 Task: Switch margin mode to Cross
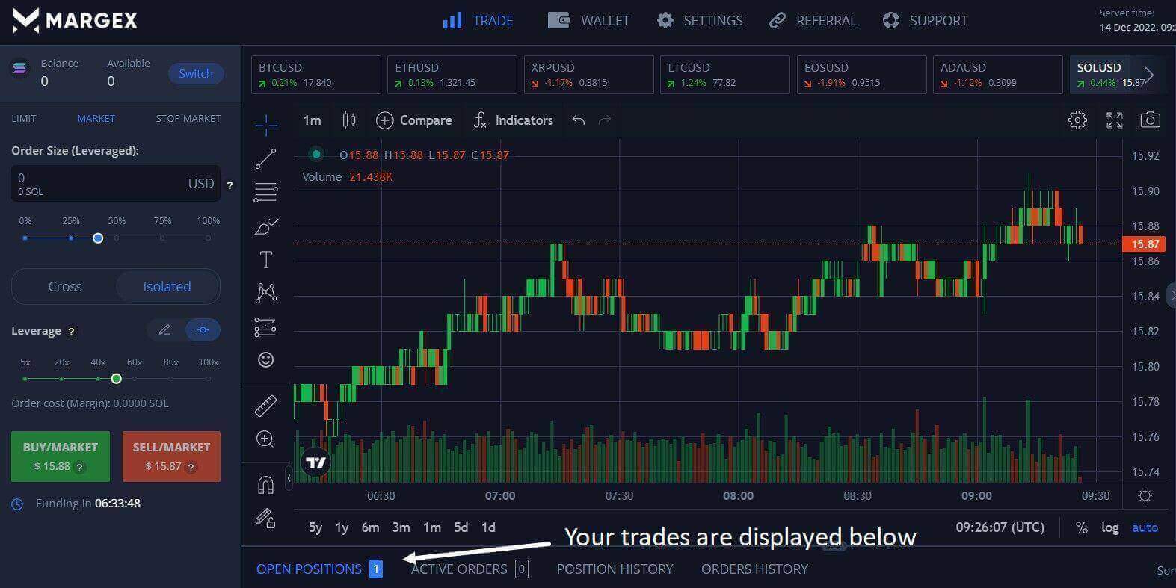(65, 287)
